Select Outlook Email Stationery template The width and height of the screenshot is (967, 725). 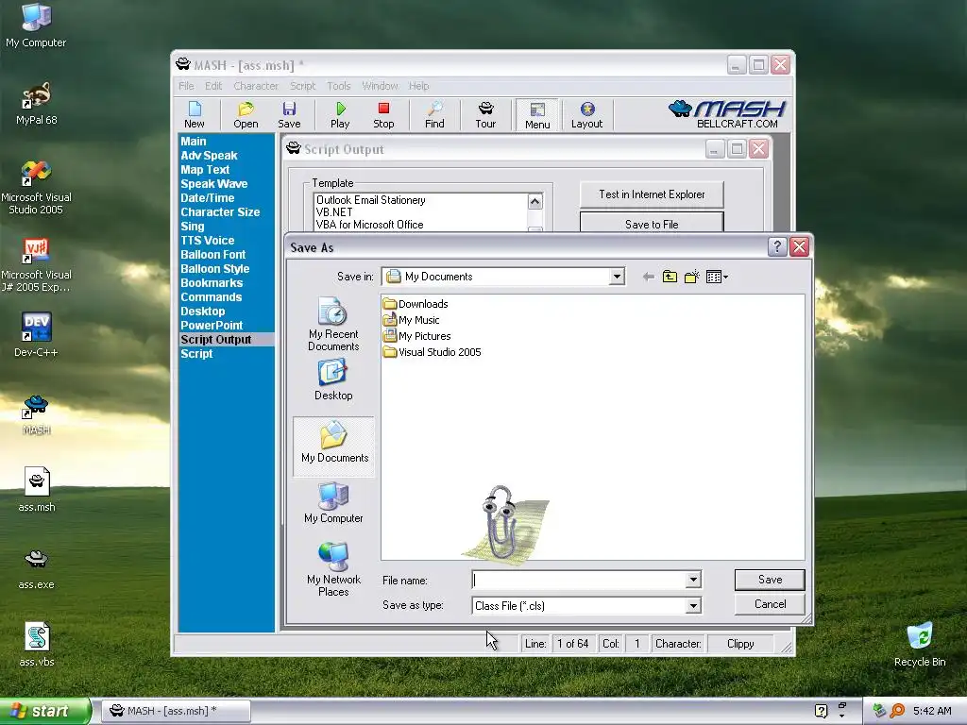370,200
